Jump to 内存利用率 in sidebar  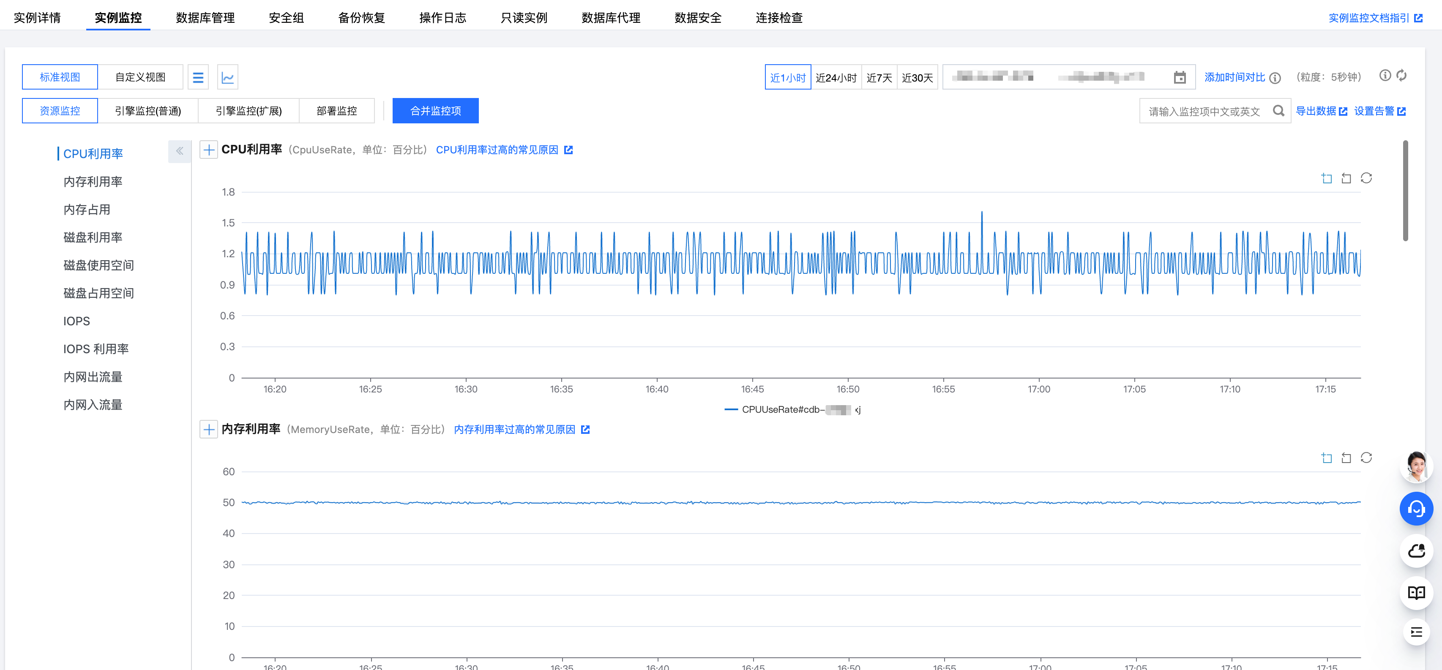93,181
